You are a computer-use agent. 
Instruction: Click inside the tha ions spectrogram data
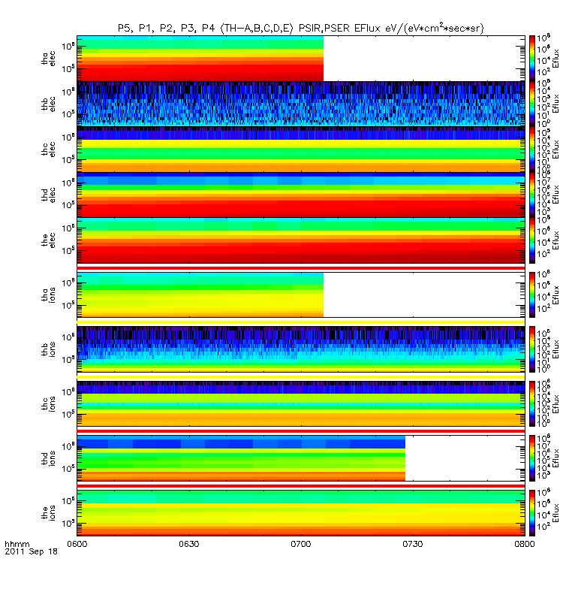click(200, 294)
